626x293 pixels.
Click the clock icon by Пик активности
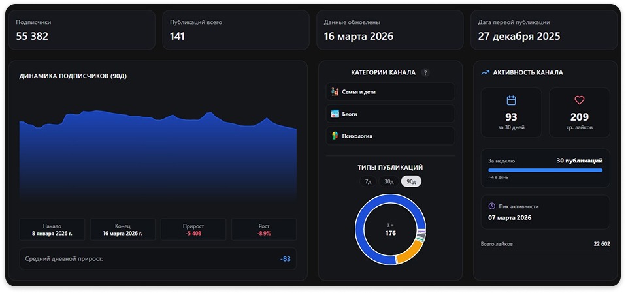point(492,206)
